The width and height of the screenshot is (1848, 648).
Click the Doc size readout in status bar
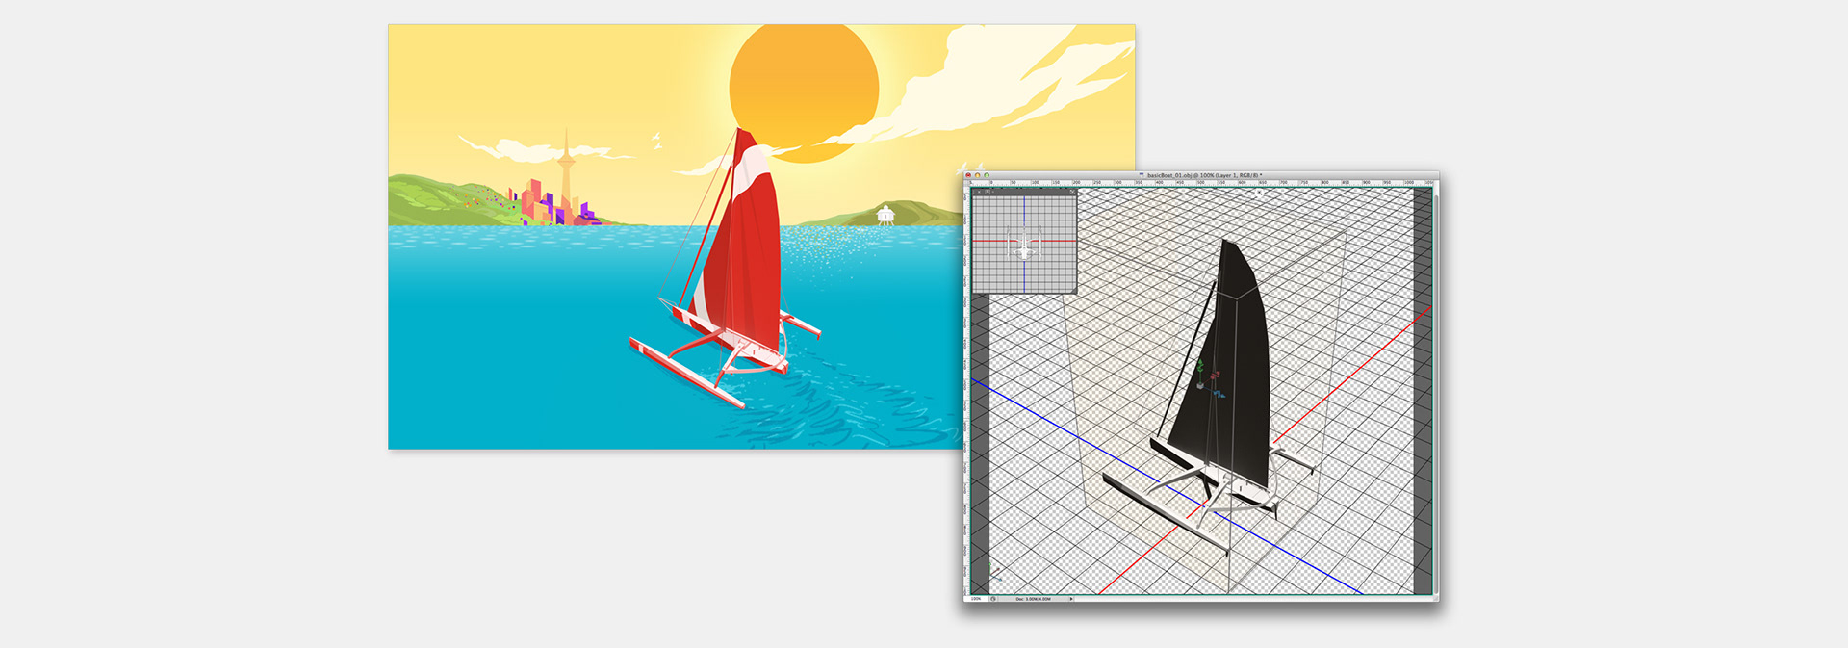point(1033,599)
